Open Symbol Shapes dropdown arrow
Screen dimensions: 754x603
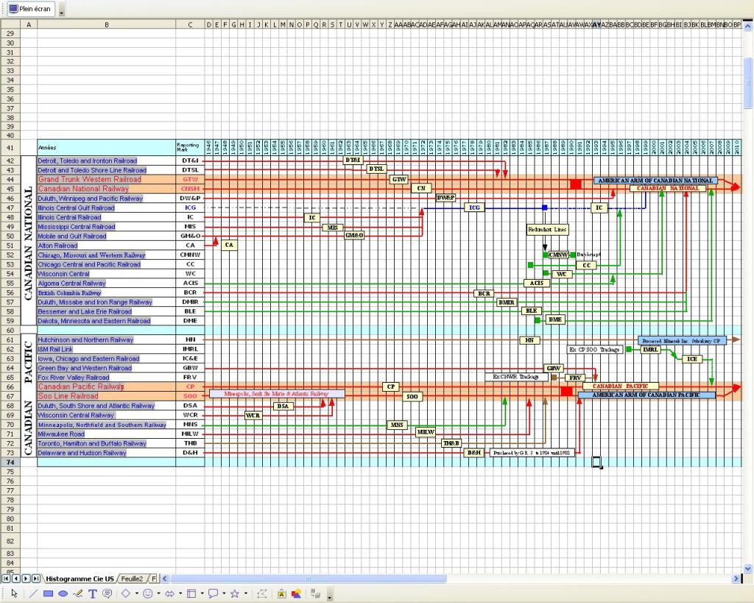158,593
